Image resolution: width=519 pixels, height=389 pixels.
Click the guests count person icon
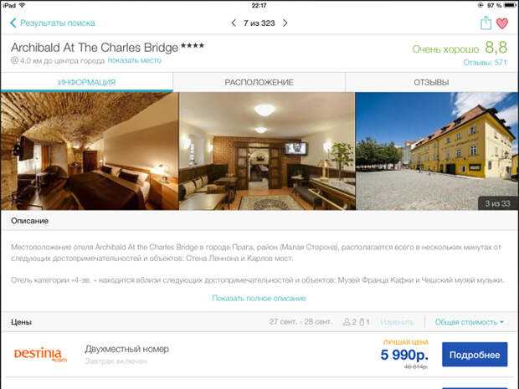click(347, 322)
